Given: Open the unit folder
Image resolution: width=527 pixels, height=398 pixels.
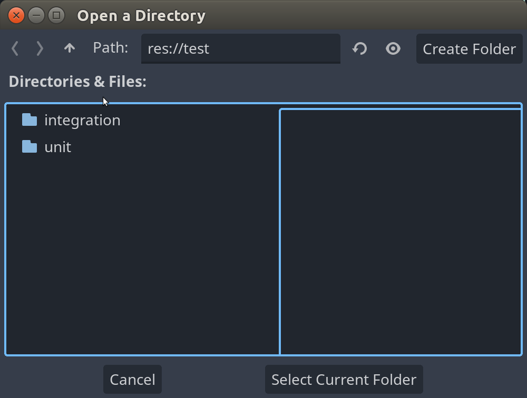Looking at the screenshot, I should (x=57, y=147).
